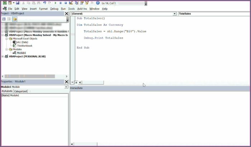Open the Edit menu

17,9
